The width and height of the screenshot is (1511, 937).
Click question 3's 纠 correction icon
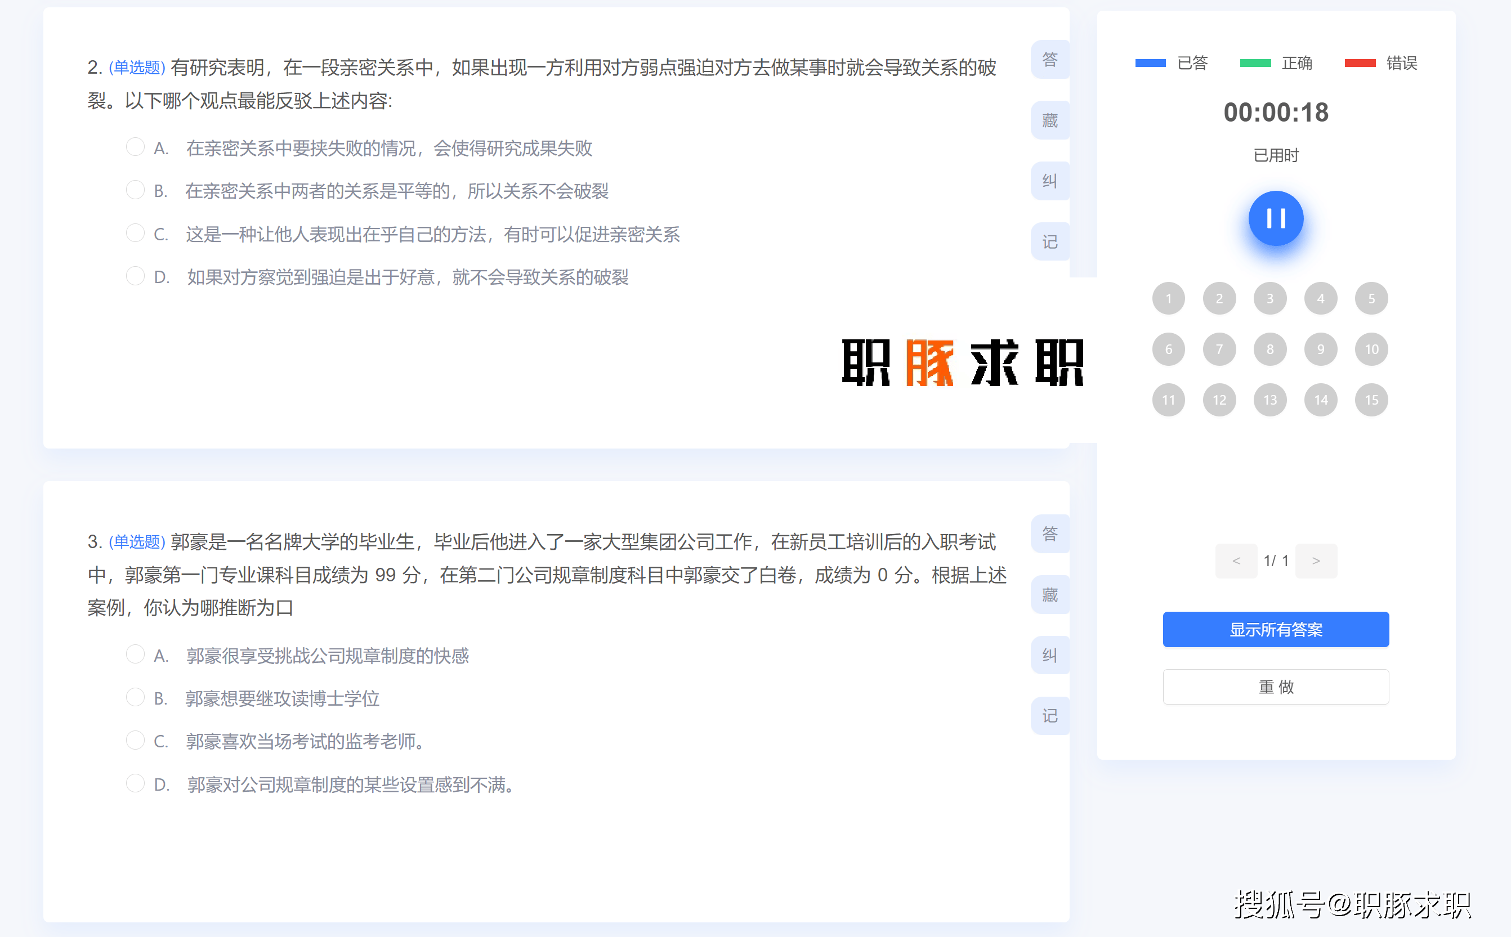click(1049, 655)
